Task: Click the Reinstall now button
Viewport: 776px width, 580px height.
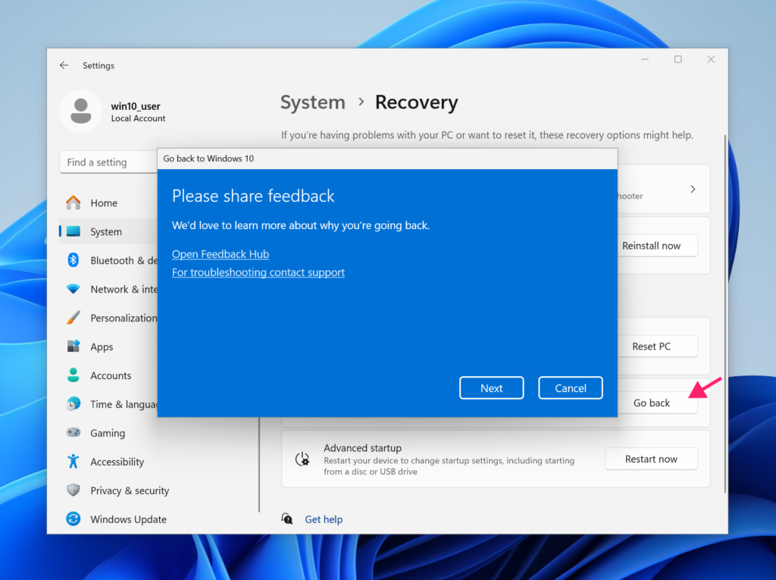Action: tap(657, 246)
